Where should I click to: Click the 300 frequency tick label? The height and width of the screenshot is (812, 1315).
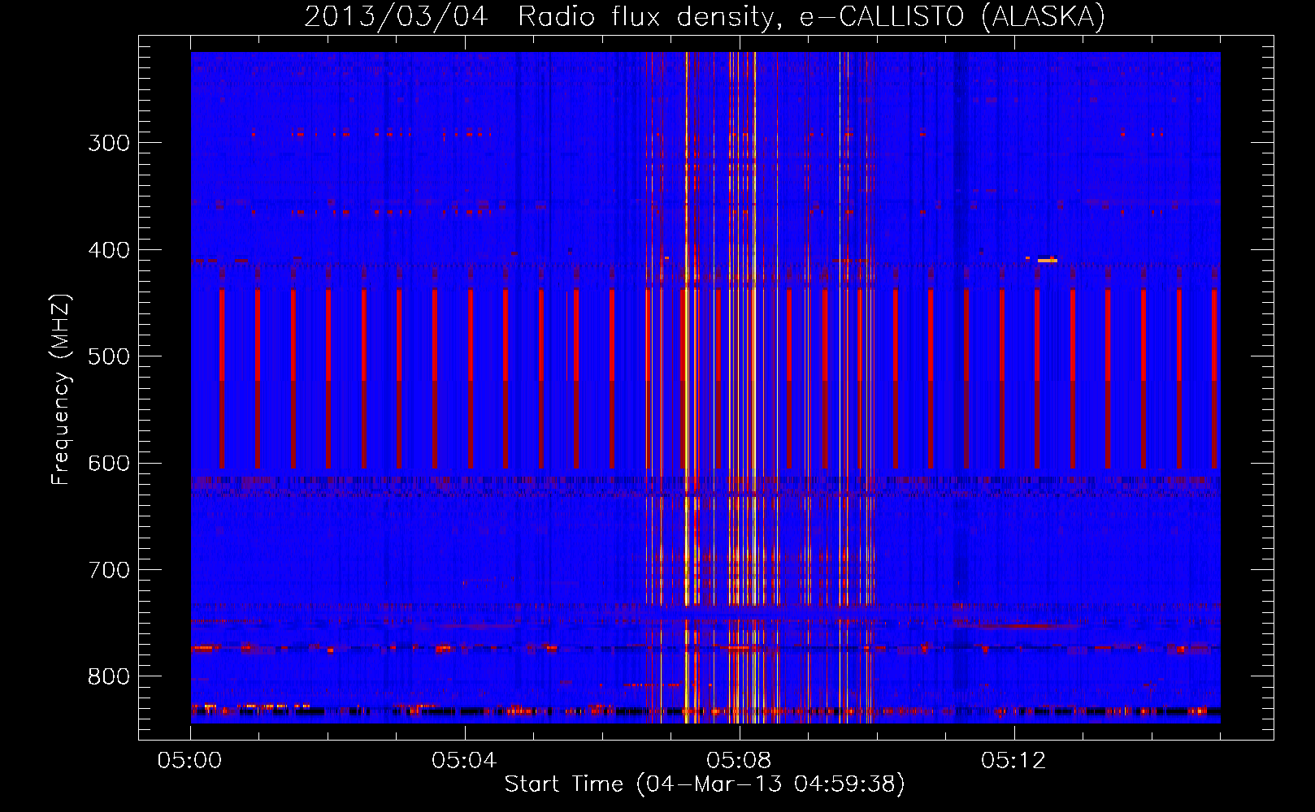[x=109, y=144]
